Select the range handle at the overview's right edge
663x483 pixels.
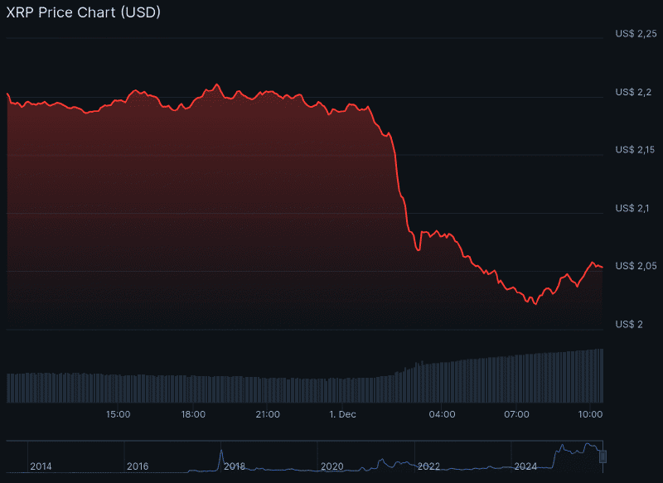pyautogui.click(x=604, y=456)
